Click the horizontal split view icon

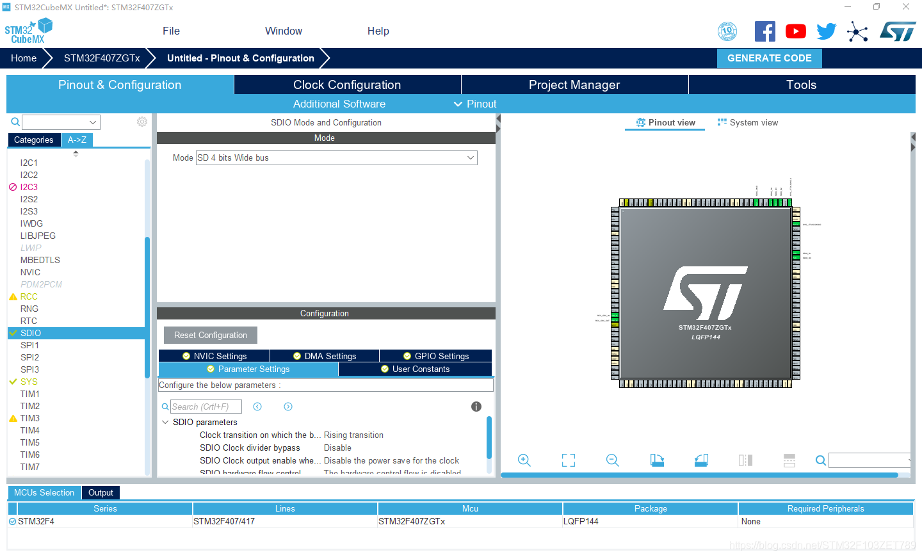[x=789, y=460]
